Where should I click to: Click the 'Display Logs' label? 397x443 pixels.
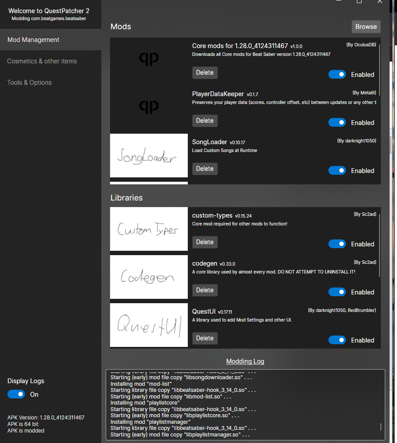(26, 381)
